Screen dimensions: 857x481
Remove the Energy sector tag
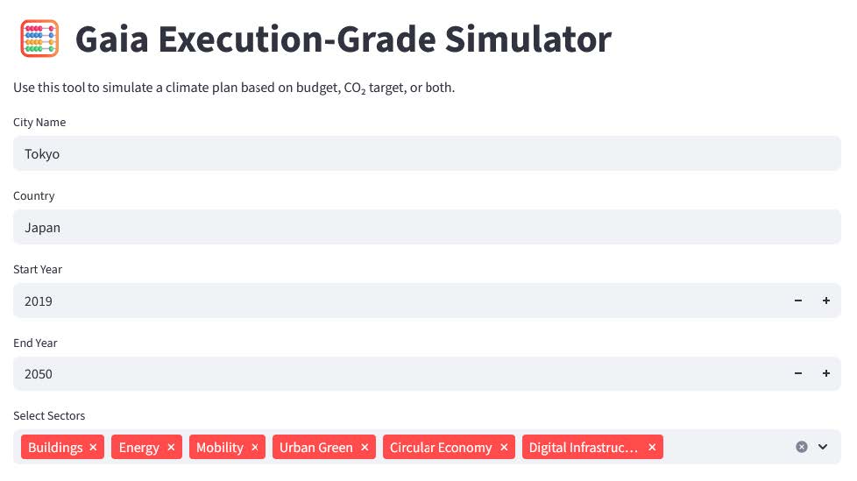[x=171, y=448]
